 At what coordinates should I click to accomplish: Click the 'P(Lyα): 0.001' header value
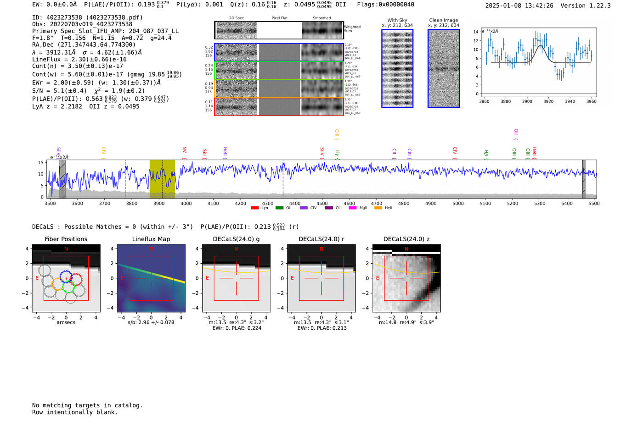tap(199, 5)
